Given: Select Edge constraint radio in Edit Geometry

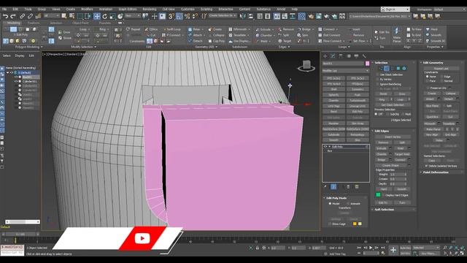Looking at the screenshot, I should [x=442, y=77].
